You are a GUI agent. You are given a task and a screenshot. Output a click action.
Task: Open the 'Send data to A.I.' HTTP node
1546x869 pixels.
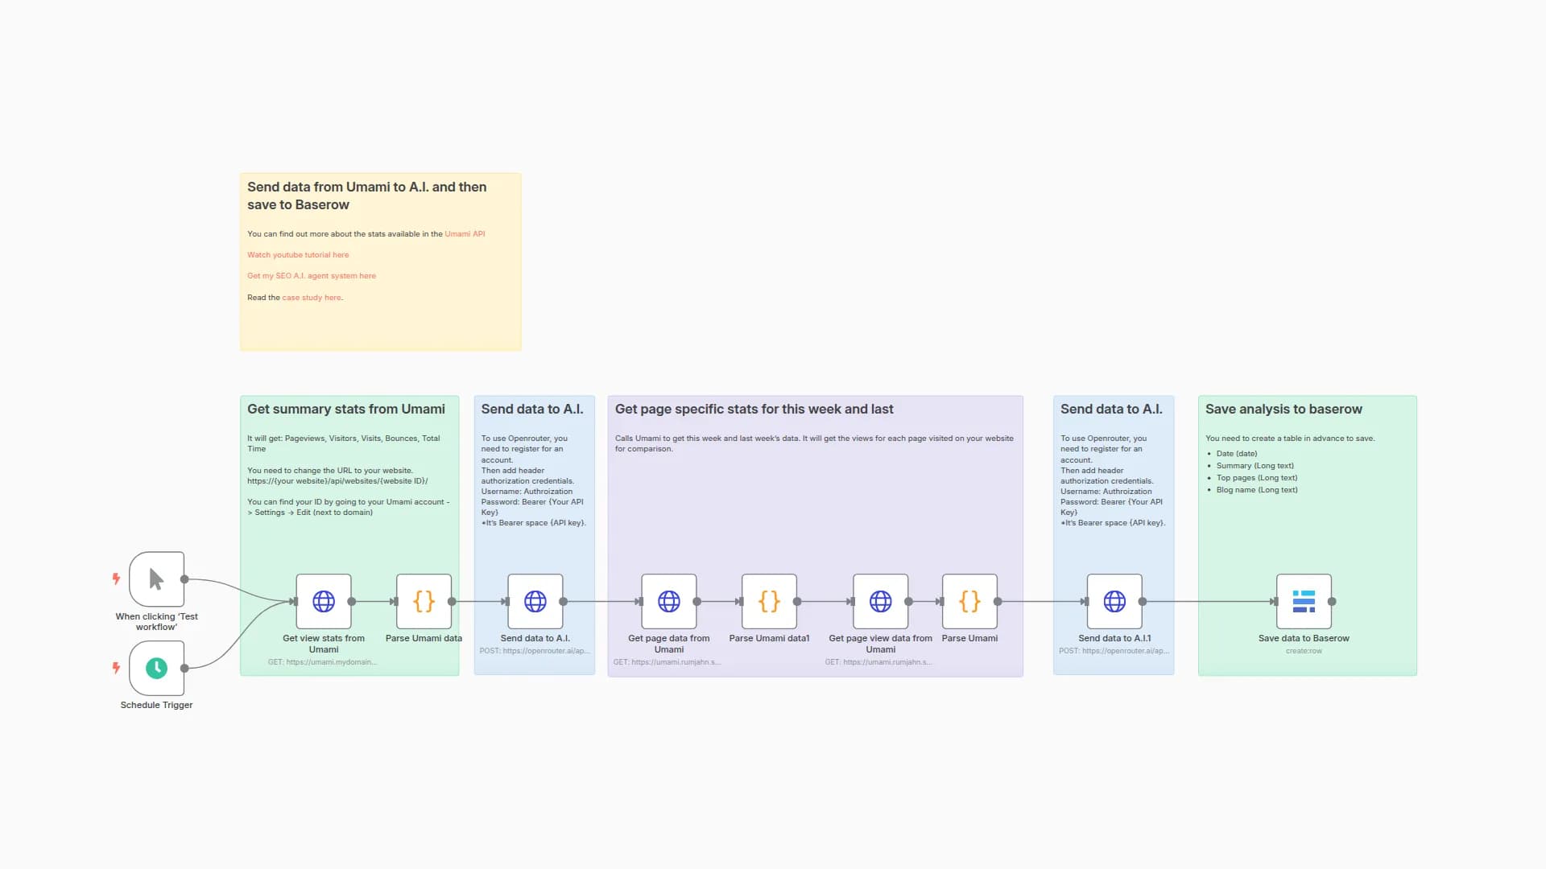[535, 601]
